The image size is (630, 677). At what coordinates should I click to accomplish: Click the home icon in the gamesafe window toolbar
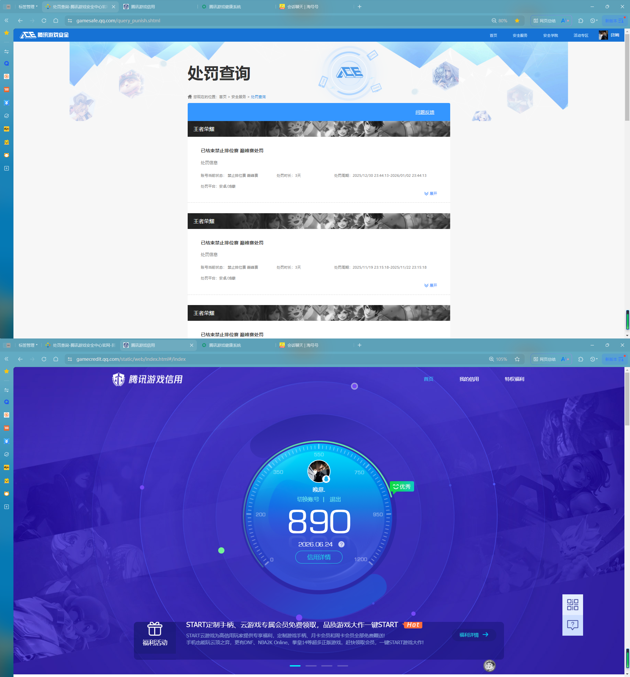tap(56, 20)
